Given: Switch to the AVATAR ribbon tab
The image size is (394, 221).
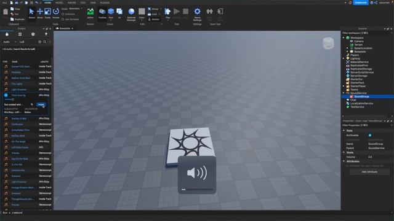Looking at the screenshot, I should point(72,2).
